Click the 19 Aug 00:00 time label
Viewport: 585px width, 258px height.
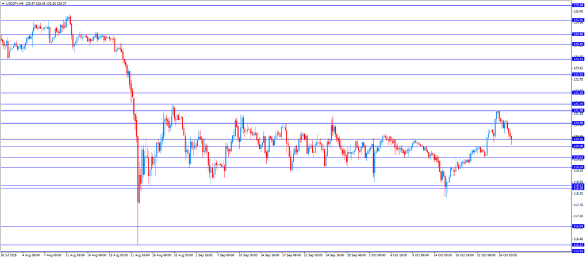coord(119,256)
